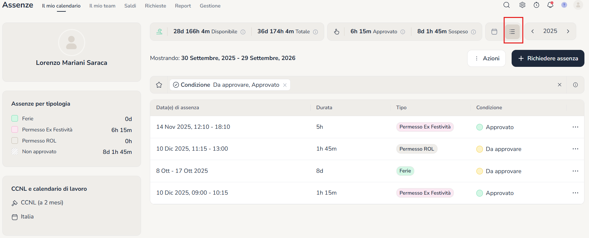Toggle the Ferie absence type checkbox

pyautogui.click(x=15, y=118)
